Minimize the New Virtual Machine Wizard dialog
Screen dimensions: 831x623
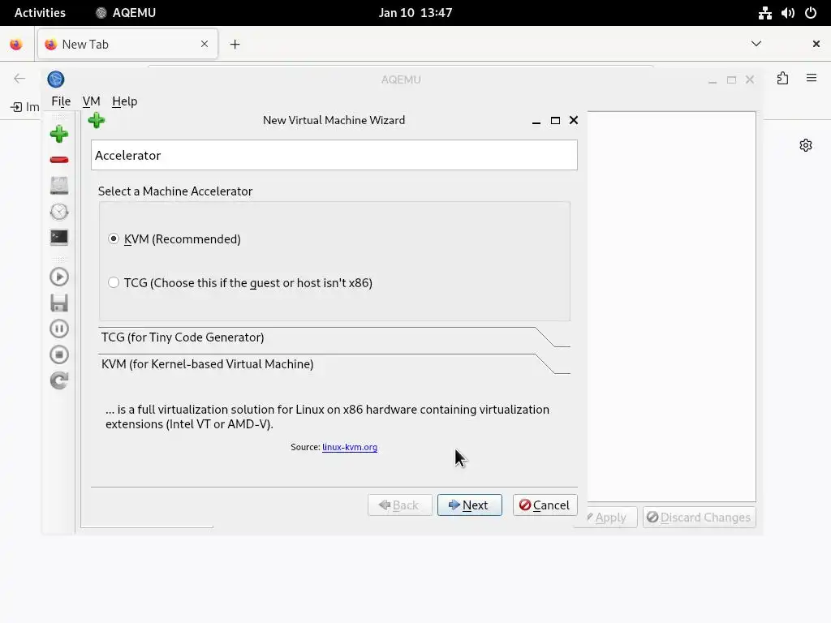(536, 122)
